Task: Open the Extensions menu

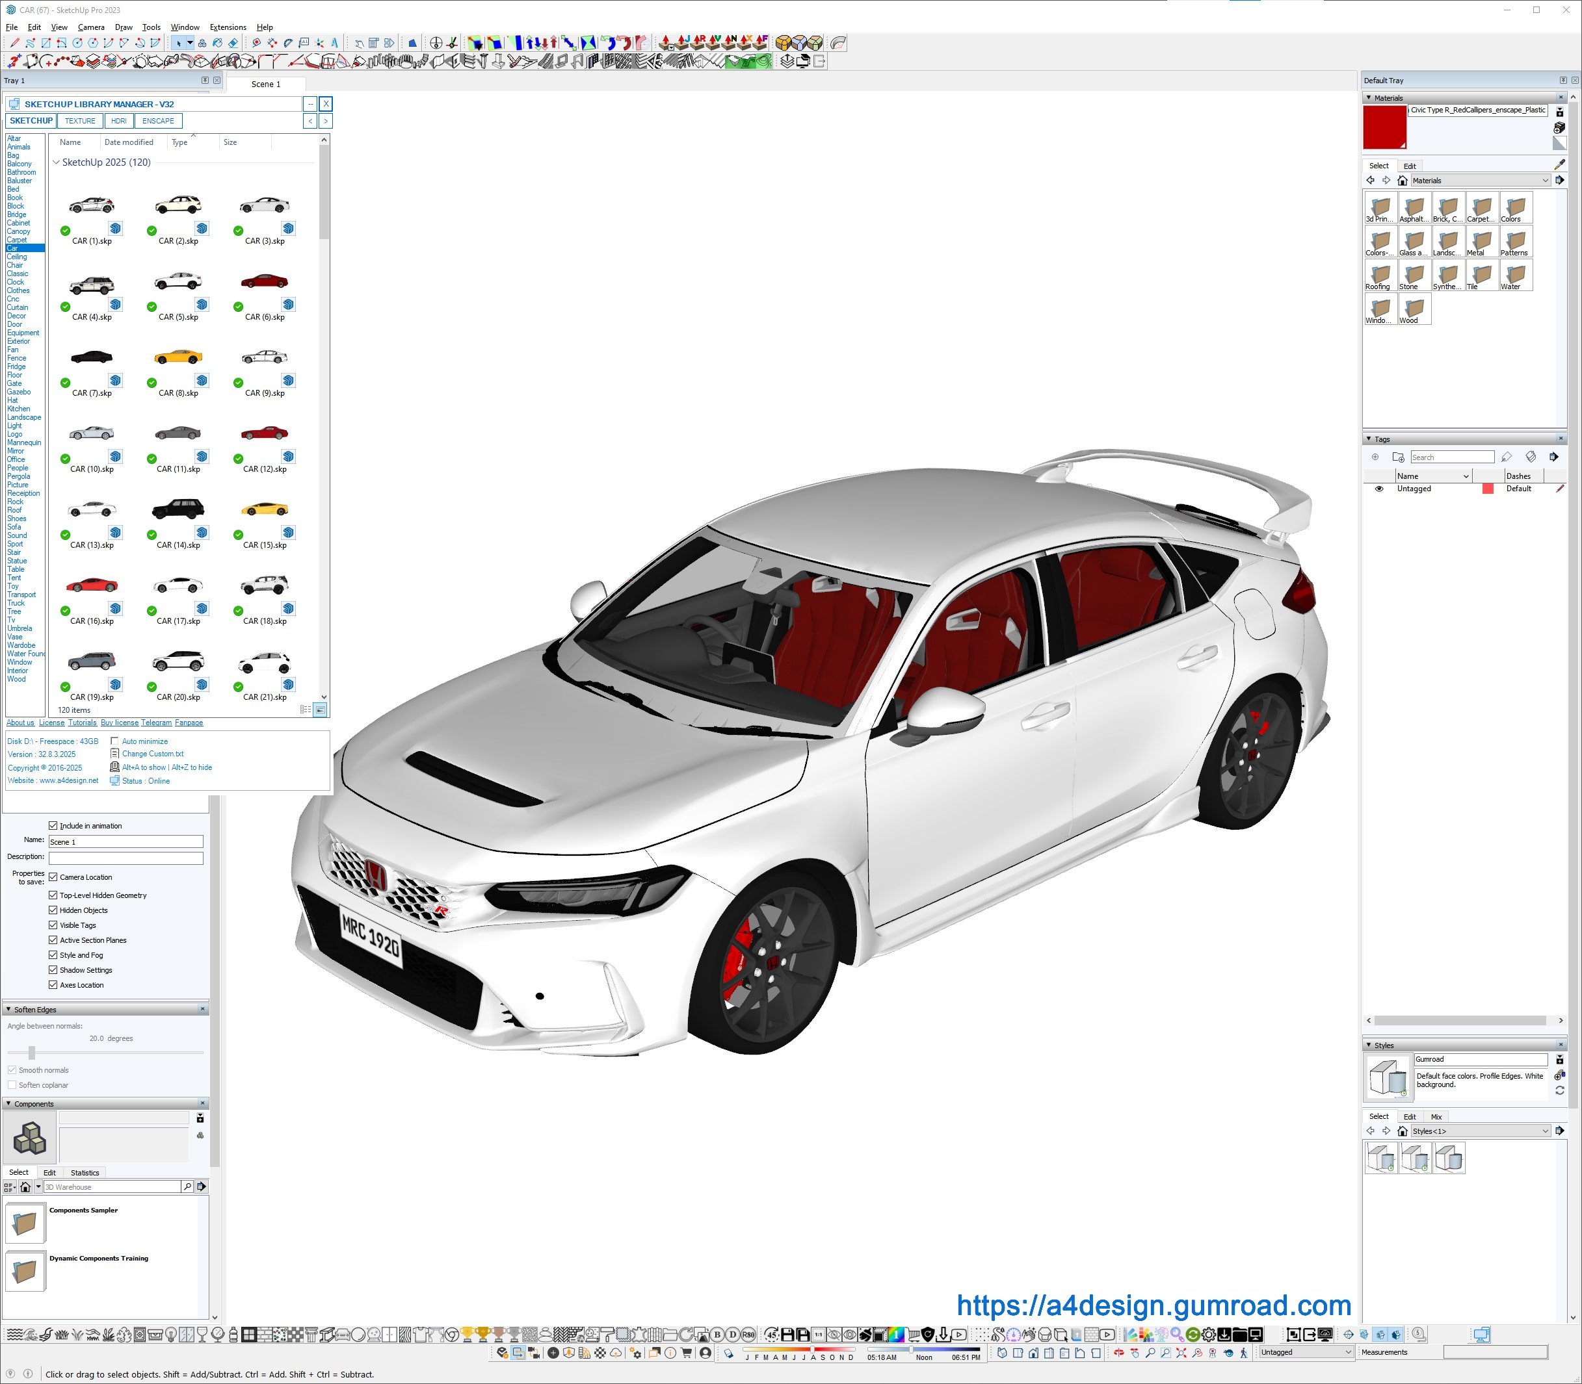Action: click(x=228, y=27)
